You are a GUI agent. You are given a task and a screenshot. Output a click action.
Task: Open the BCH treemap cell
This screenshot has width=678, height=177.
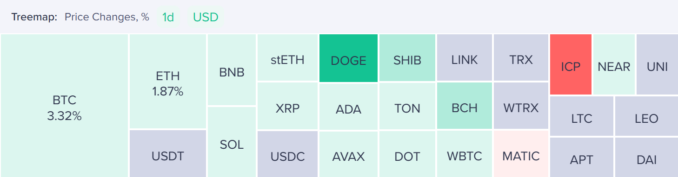point(465,107)
